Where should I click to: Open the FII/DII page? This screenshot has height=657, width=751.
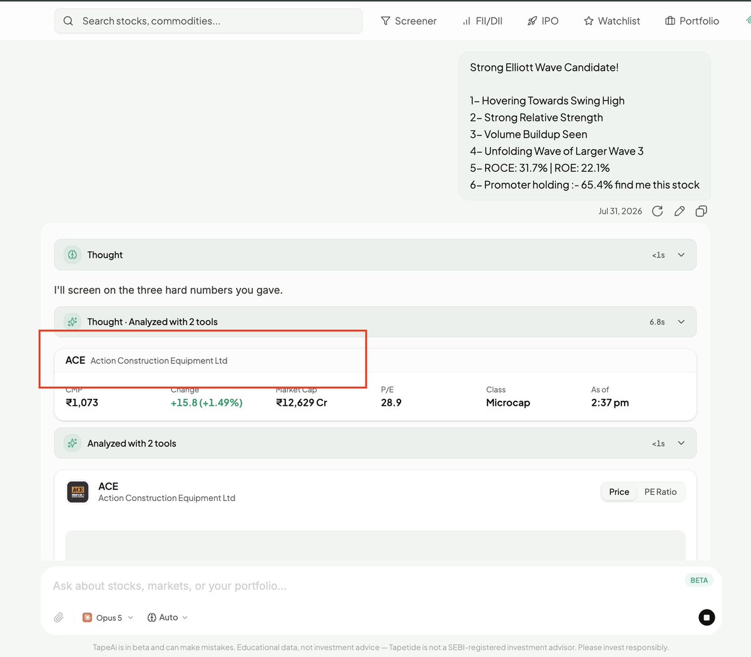[x=482, y=21]
